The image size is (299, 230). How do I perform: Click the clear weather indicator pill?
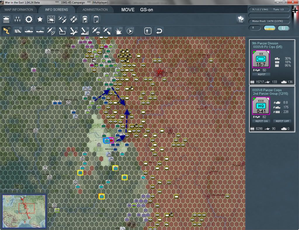click(269, 28)
